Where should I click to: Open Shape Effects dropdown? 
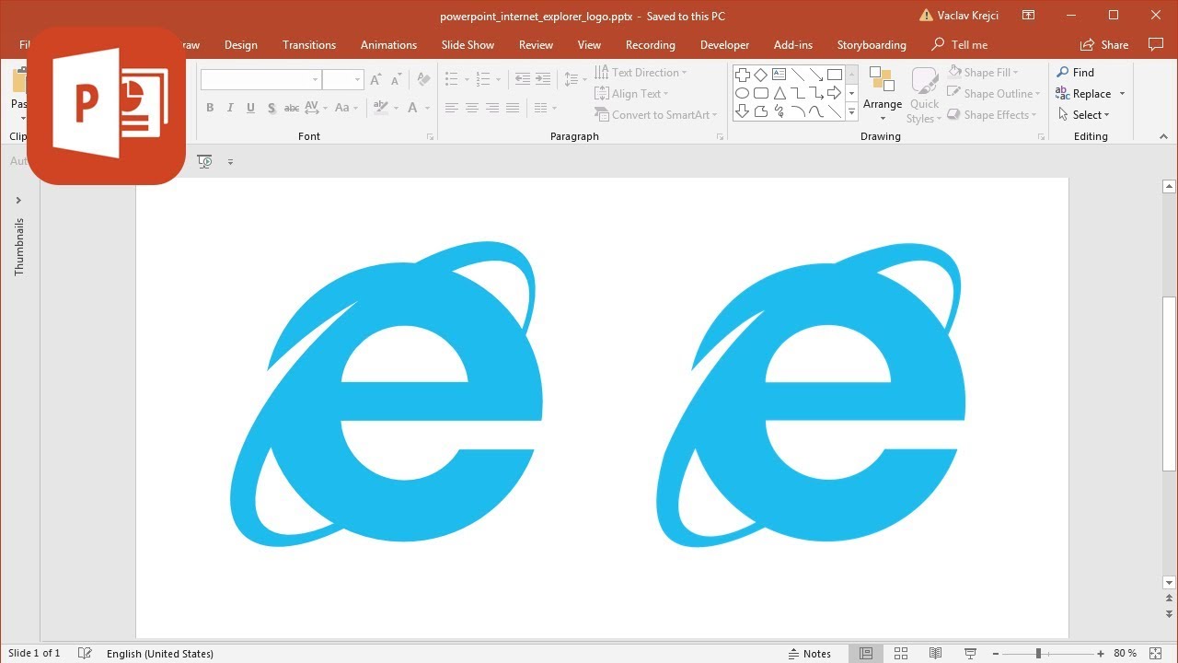point(994,115)
